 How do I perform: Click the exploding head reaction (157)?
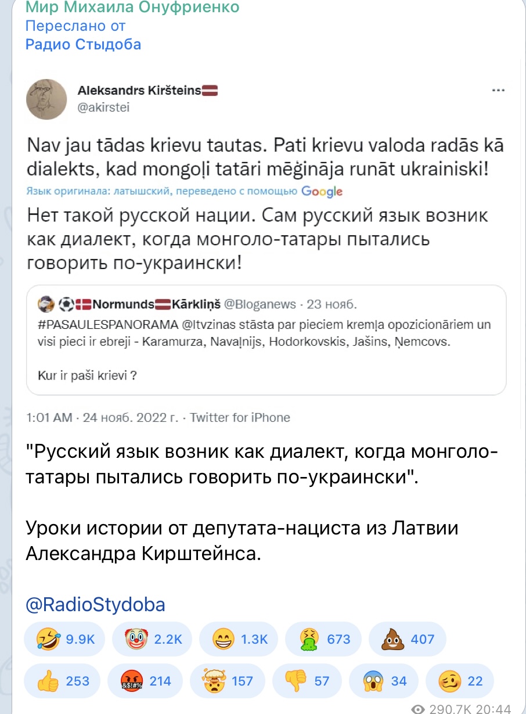[228, 681]
